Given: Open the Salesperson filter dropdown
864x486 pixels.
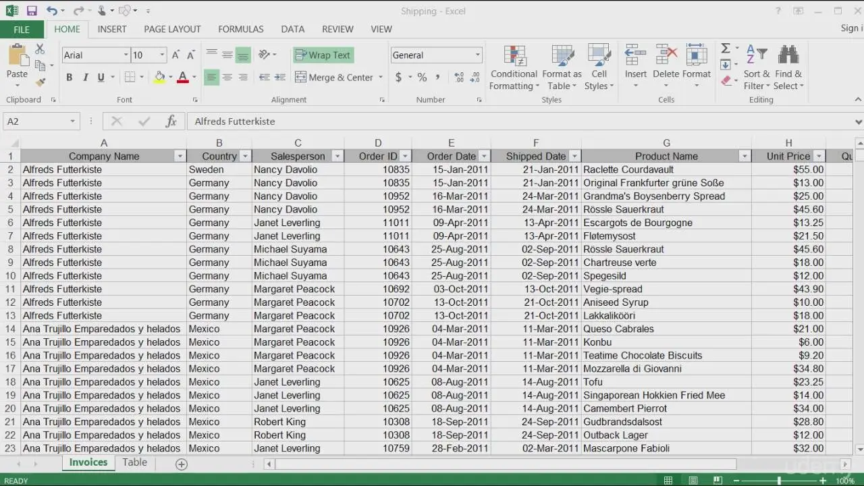Looking at the screenshot, I should [x=337, y=157].
